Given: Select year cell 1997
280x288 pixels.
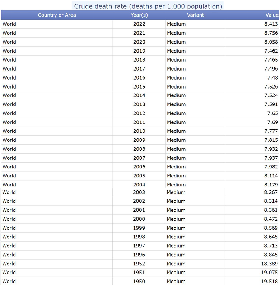Looking at the screenshot, I should point(139,246).
